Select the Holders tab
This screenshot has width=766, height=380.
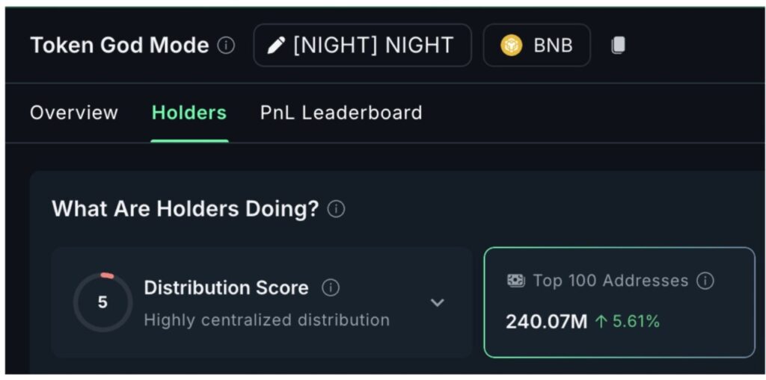coord(189,113)
